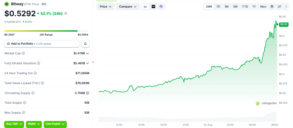
Task: Expand the Market Cap value chevron
Action: pyautogui.click(x=88, y=53)
